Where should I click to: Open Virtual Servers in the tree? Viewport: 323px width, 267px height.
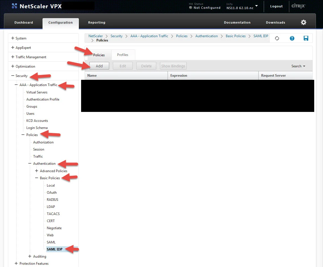coord(37,92)
